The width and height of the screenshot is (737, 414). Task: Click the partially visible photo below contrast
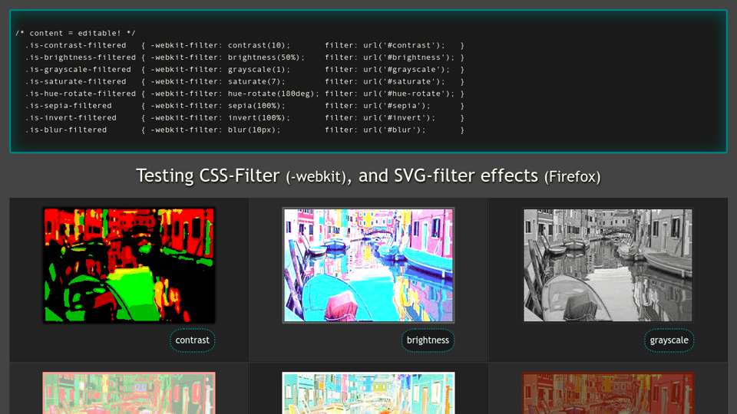[x=129, y=393]
